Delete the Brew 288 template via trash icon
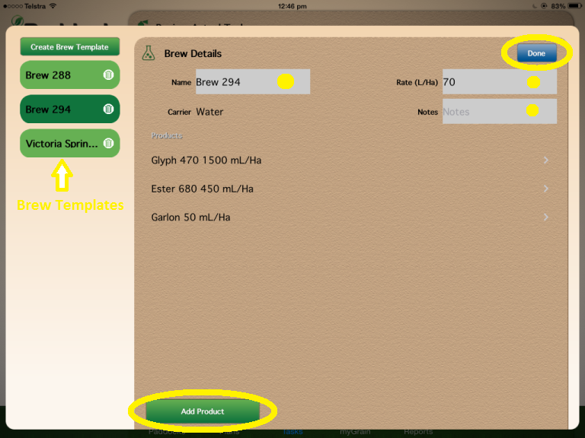The height and width of the screenshot is (438, 585). tap(108, 75)
